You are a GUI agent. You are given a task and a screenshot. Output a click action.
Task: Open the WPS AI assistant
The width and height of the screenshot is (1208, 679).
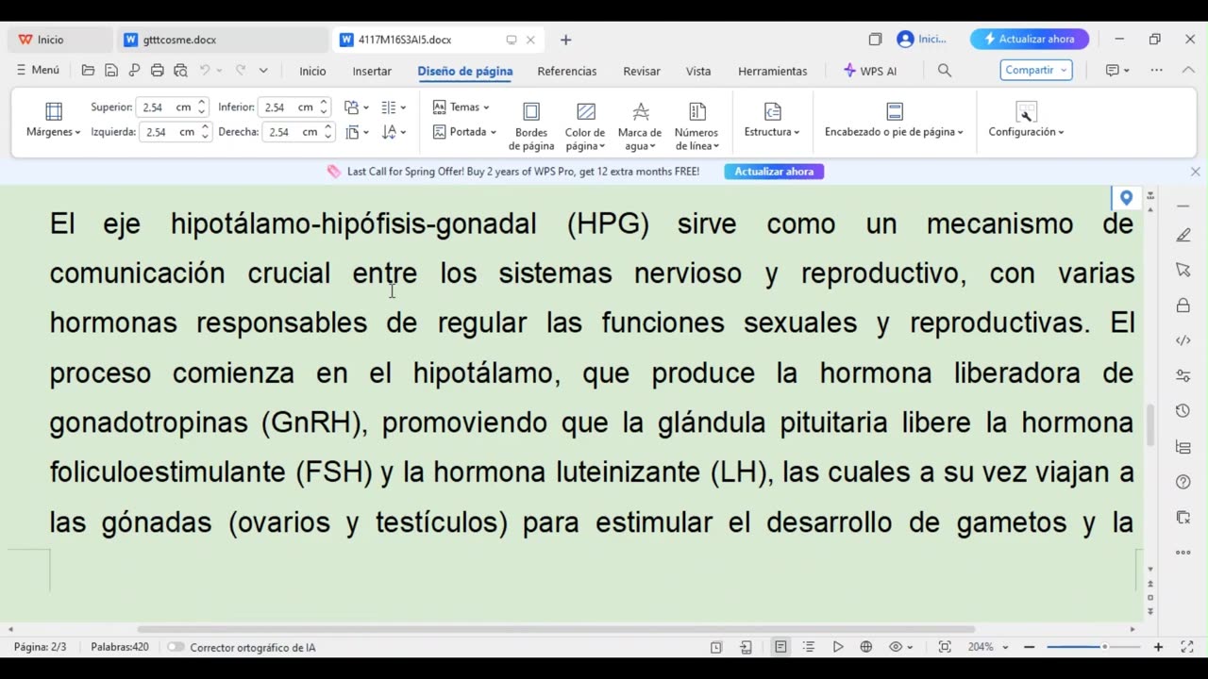pos(870,71)
